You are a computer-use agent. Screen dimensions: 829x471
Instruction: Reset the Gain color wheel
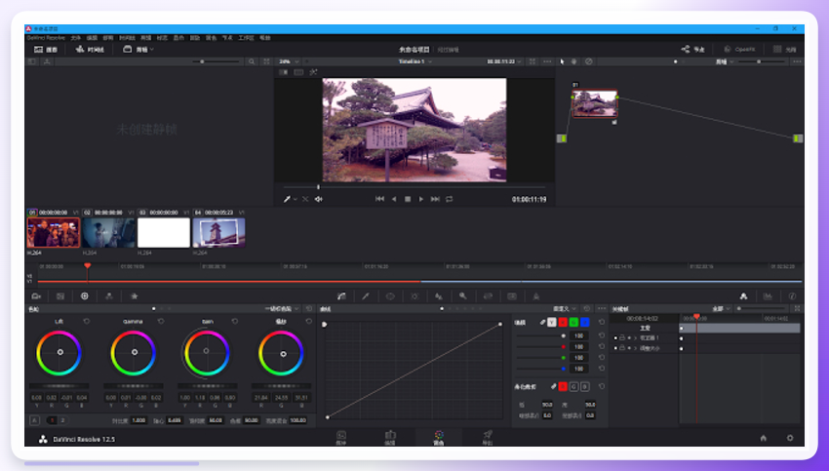pos(235,322)
